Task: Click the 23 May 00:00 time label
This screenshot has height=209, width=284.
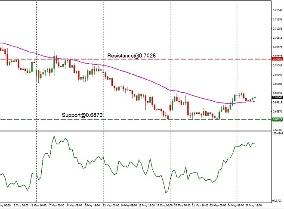Action: click(218, 206)
